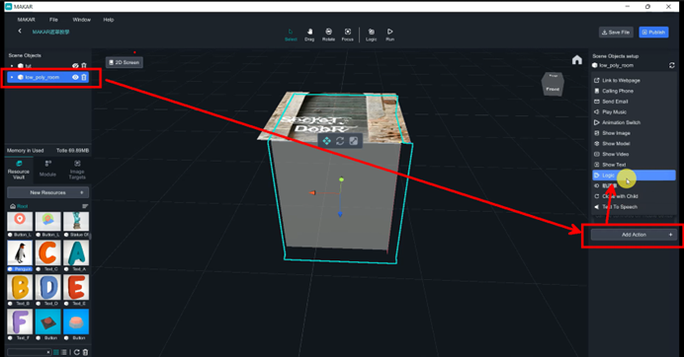Image resolution: width=684 pixels, height=357 pixels.
Task: Choose the Rotate tool in toolbar
Action: [328, 35]
